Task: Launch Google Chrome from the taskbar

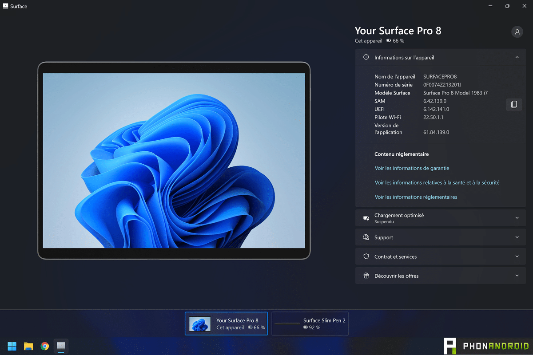Action: click(44, 346)
